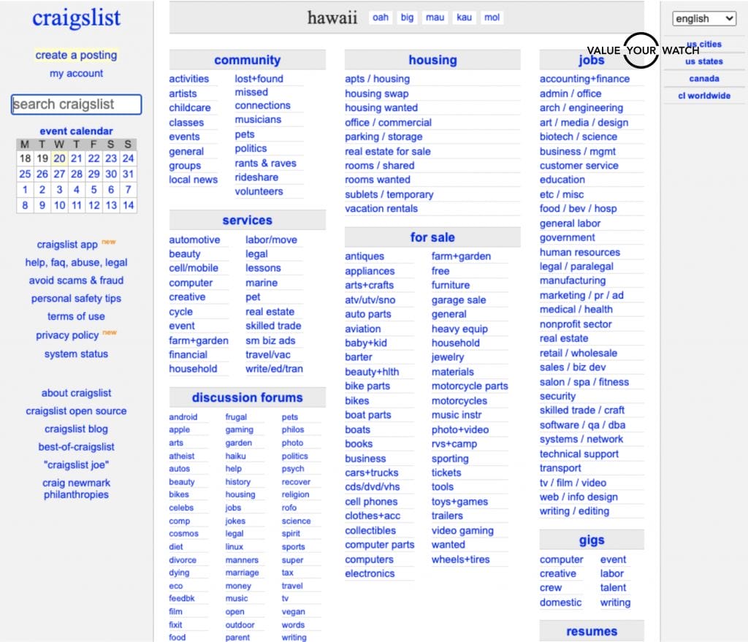Open the create a posting link
Image resolution: width=748 pixels, height=642 pixels.
click(x=76, y=56)
